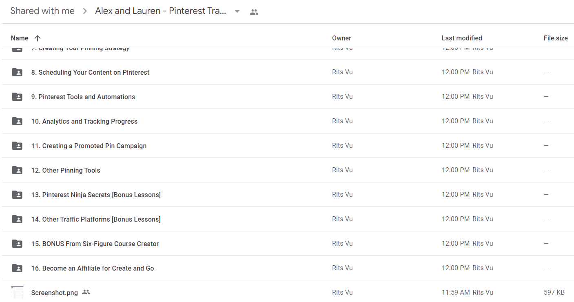The width and height of the screenshot is (574, 302).
Task: Toggle sort direction arrow beside Name
Action: click(x=38, y=38)
